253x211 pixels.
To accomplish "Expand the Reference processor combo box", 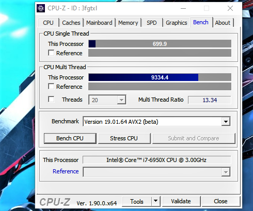I will (x=226, y=172).
